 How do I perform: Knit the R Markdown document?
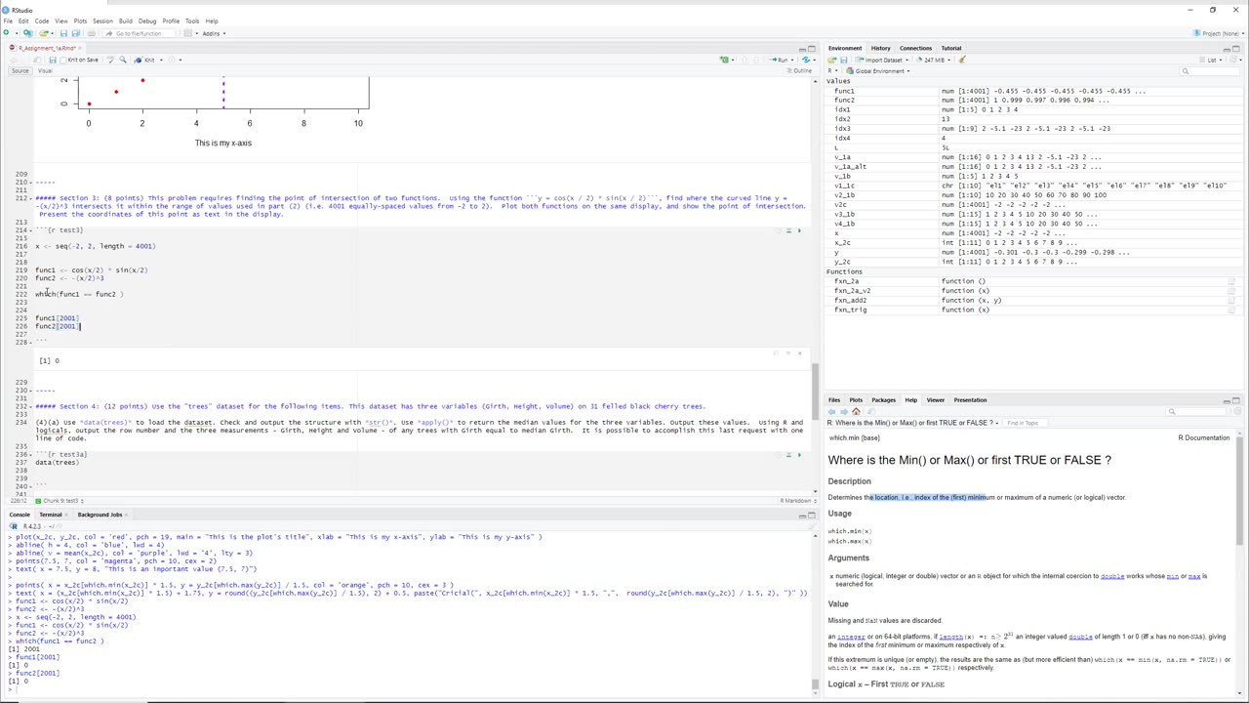tap(144, 60)
